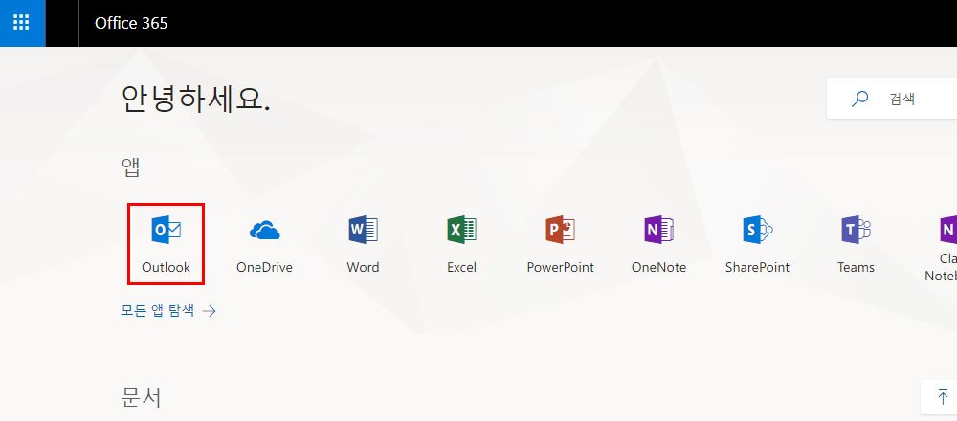Open the Word app icon
Screen dimensions: 957x421
coord(363,230)
